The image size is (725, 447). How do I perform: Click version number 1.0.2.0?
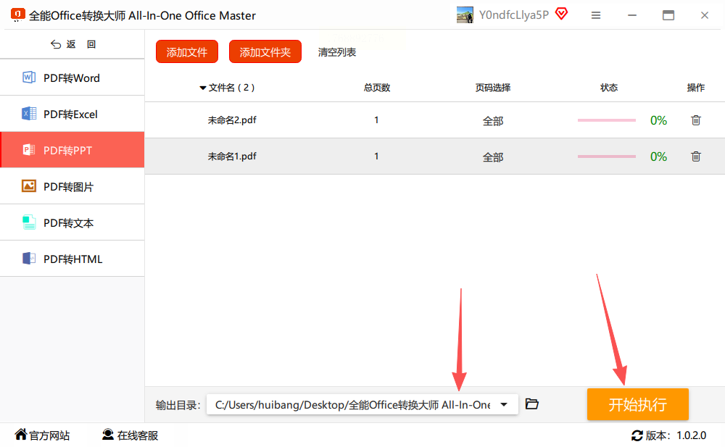pyautogui.click(x=691, y=435)
